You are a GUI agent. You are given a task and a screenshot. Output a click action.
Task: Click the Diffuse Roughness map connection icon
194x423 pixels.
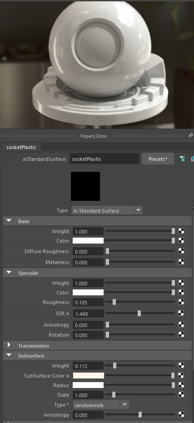tap(181, 251)
